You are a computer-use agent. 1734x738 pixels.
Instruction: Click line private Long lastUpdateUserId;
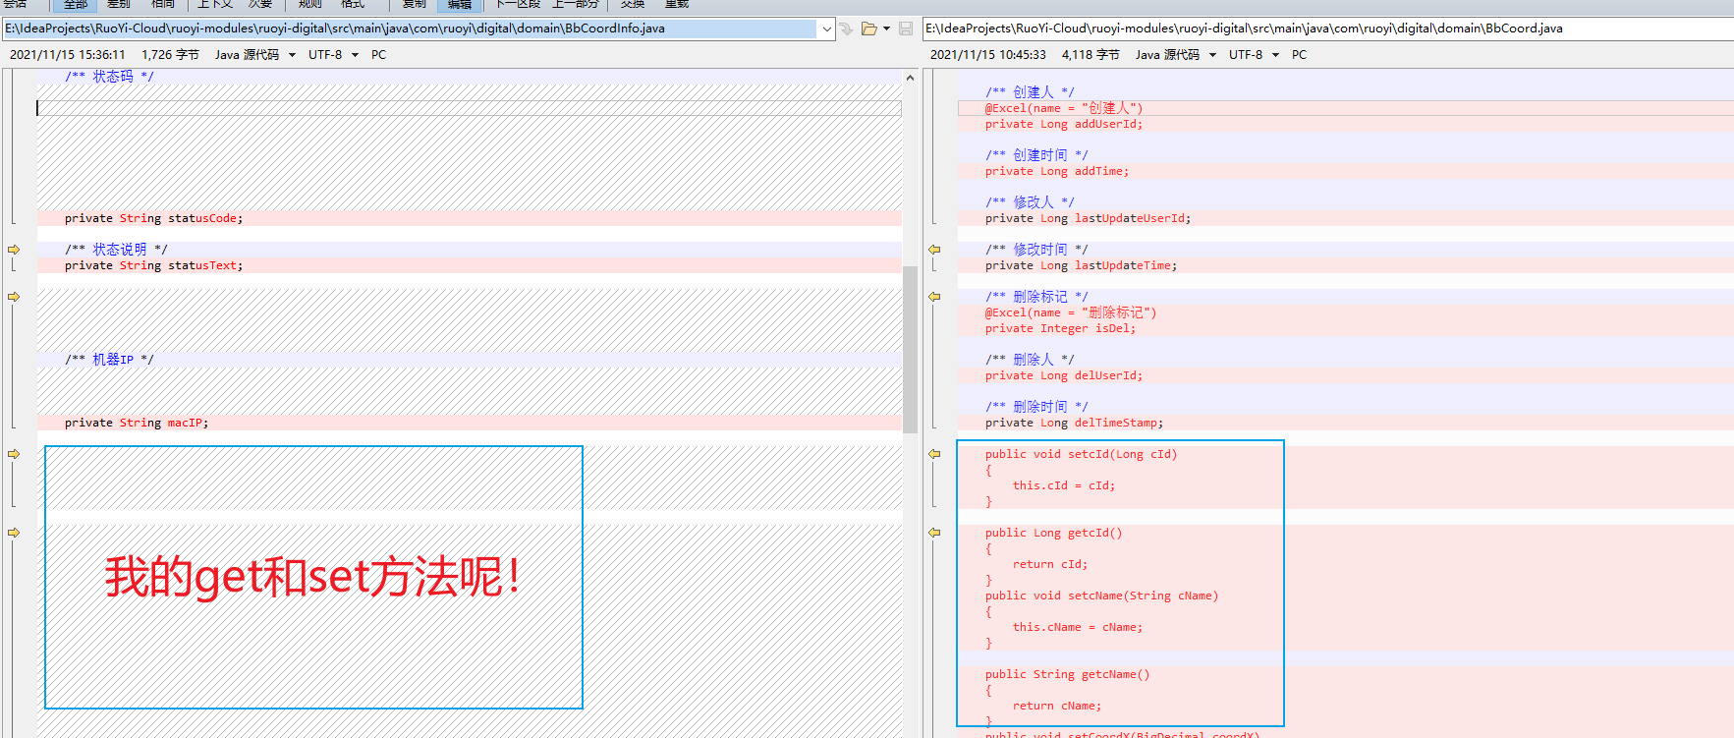1088,218
